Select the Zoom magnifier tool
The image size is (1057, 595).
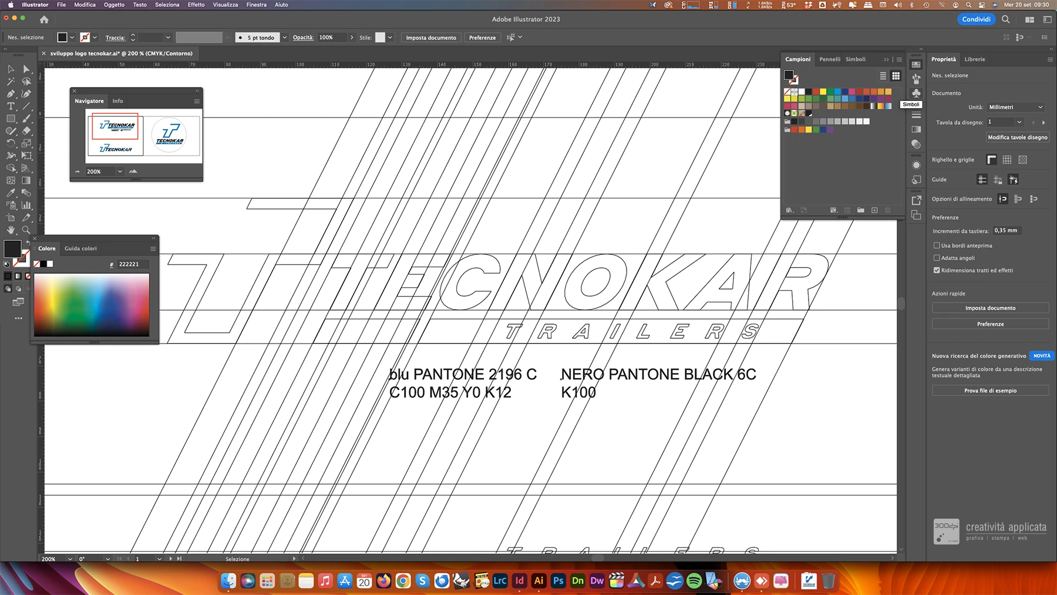26,230
